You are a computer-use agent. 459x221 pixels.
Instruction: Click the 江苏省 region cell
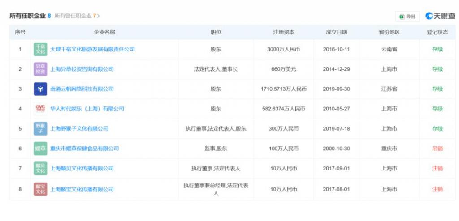point(389,89)
